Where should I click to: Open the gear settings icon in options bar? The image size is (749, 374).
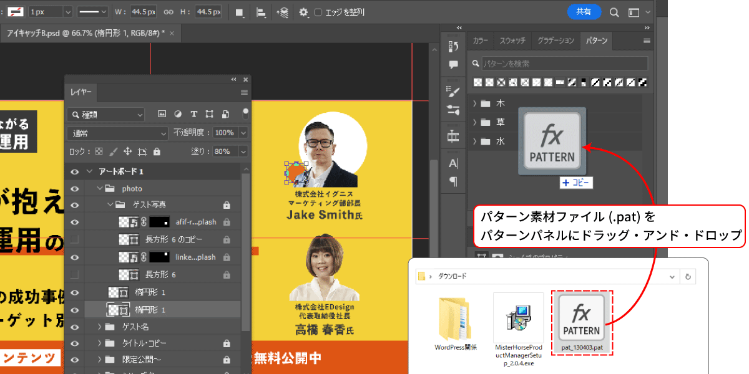click(304, 12)
